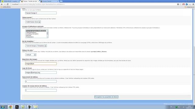Select the highlighted all user groups option
195x109 pixels.
tap(36, 31)
